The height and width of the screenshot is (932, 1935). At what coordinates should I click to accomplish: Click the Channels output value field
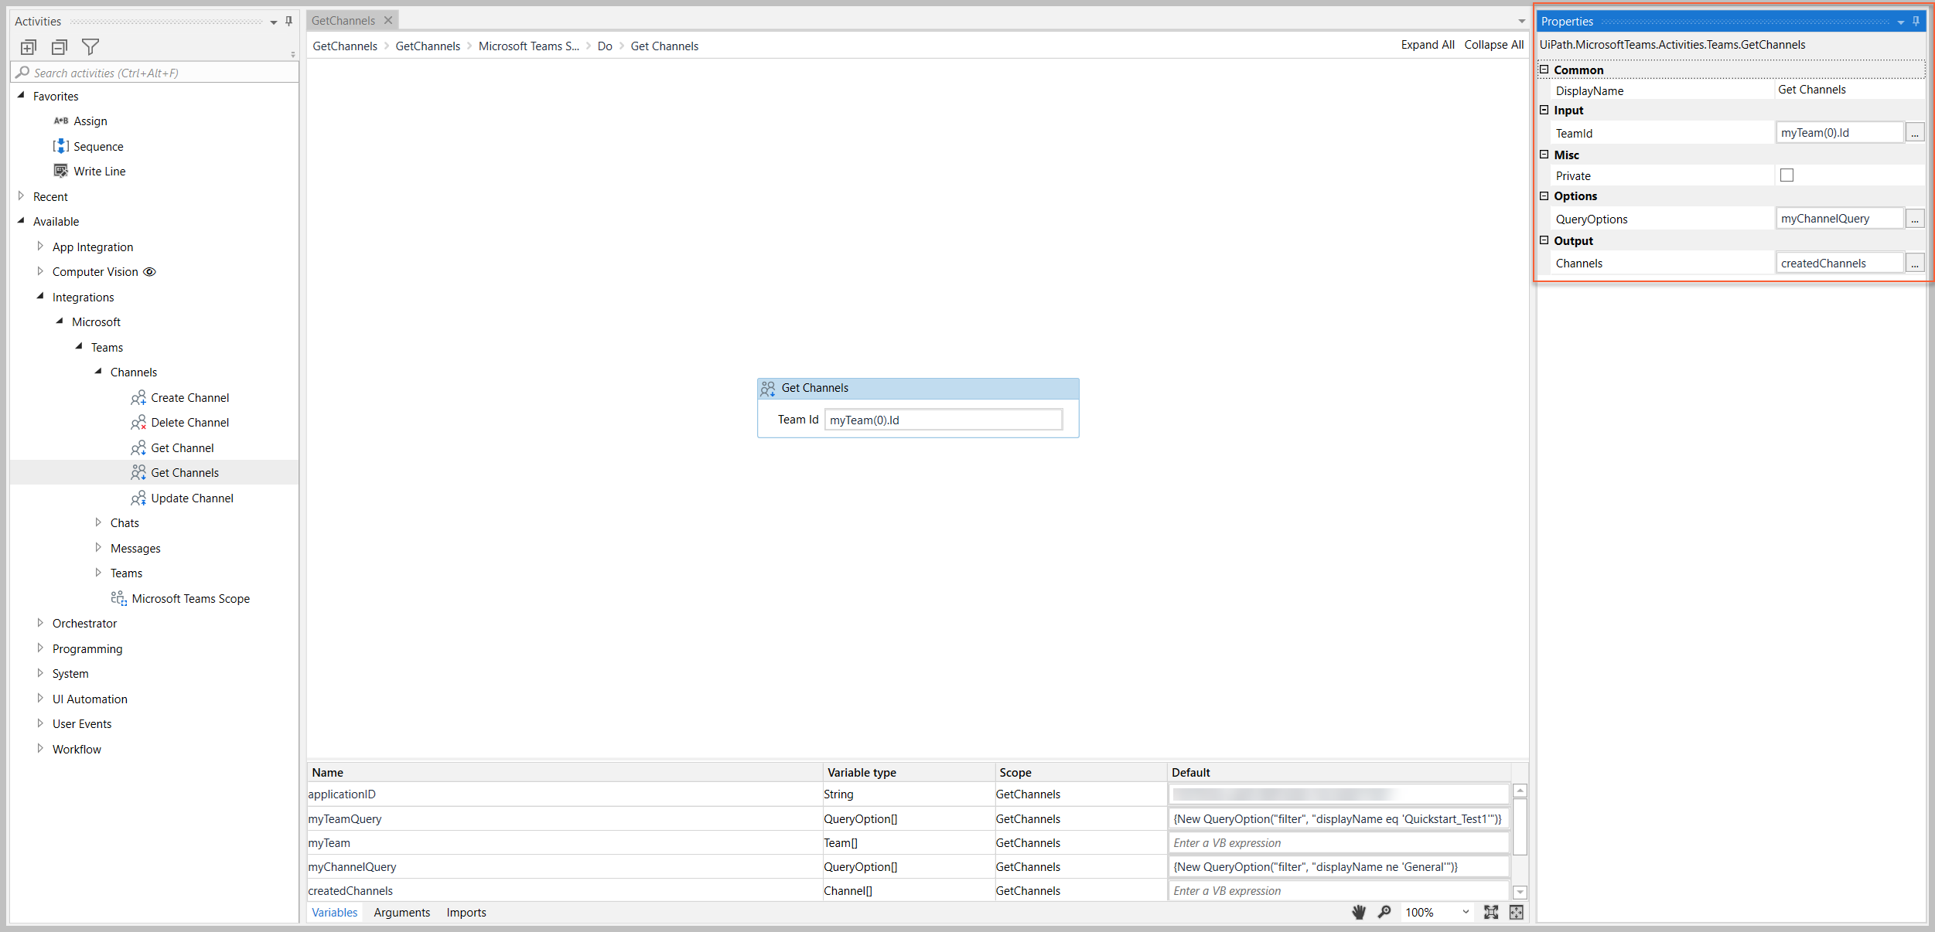(1840, 264)
